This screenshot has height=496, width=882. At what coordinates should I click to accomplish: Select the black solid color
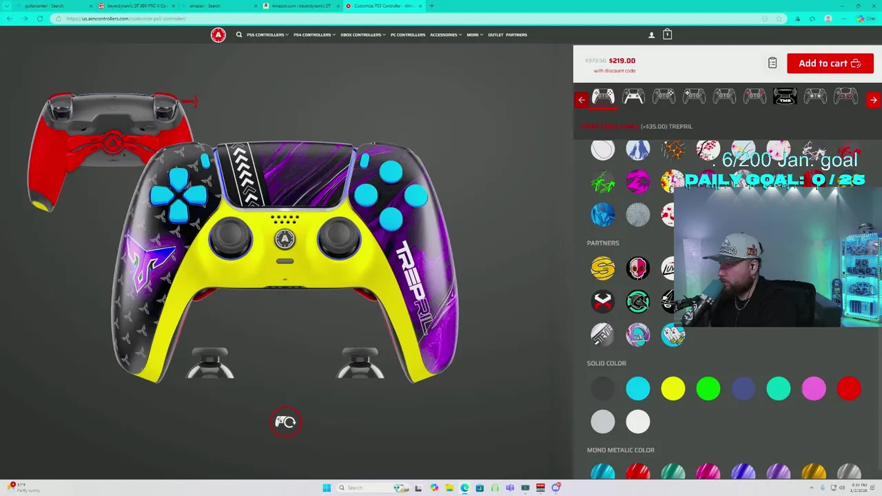pyautogui.click(x=602, y=389)
